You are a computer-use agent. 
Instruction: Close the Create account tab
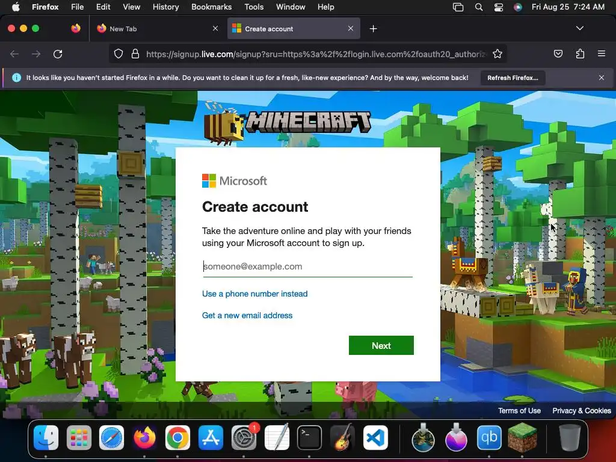351,28
